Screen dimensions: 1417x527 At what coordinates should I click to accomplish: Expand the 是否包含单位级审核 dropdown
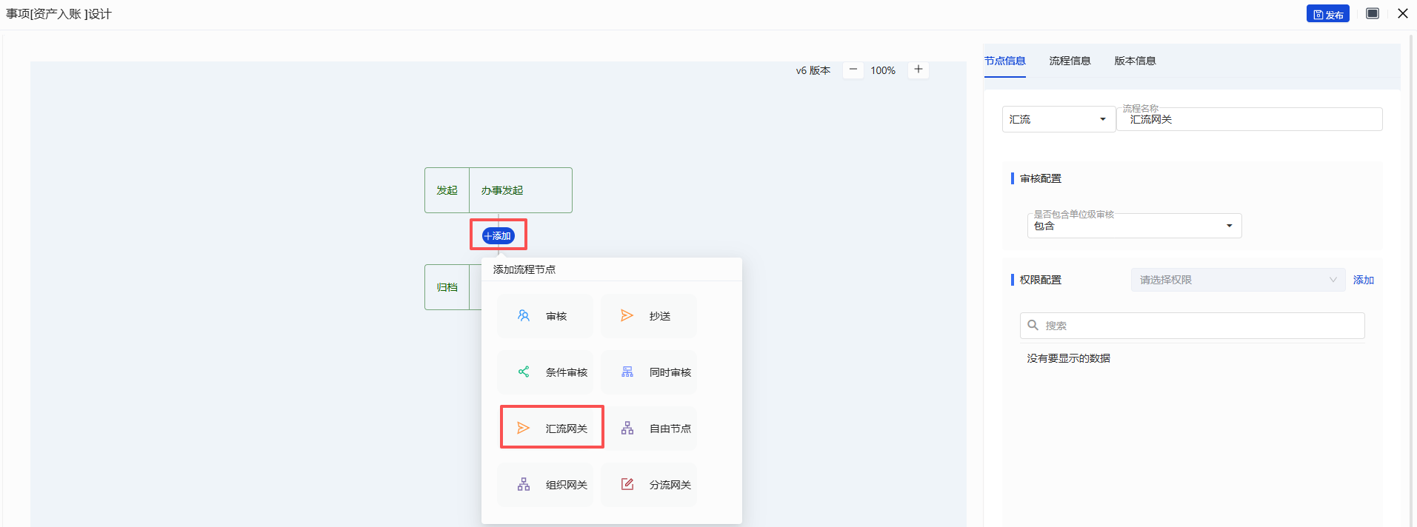tap(1134, 226)
